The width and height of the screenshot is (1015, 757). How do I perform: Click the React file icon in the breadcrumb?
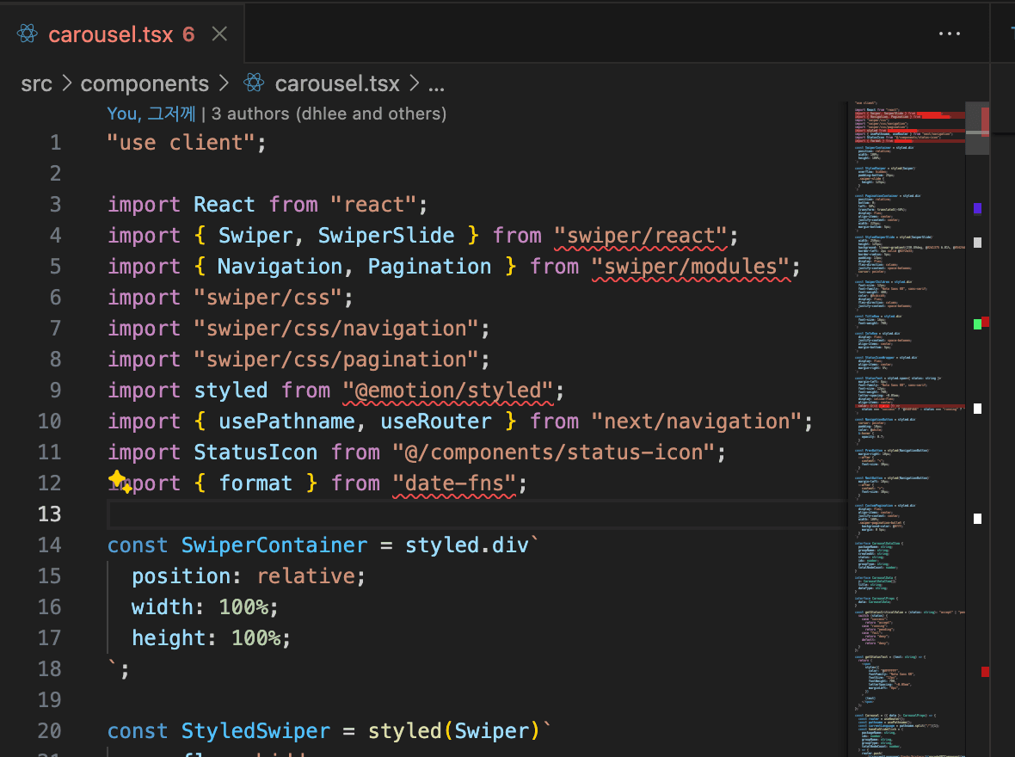click(253, 83)
